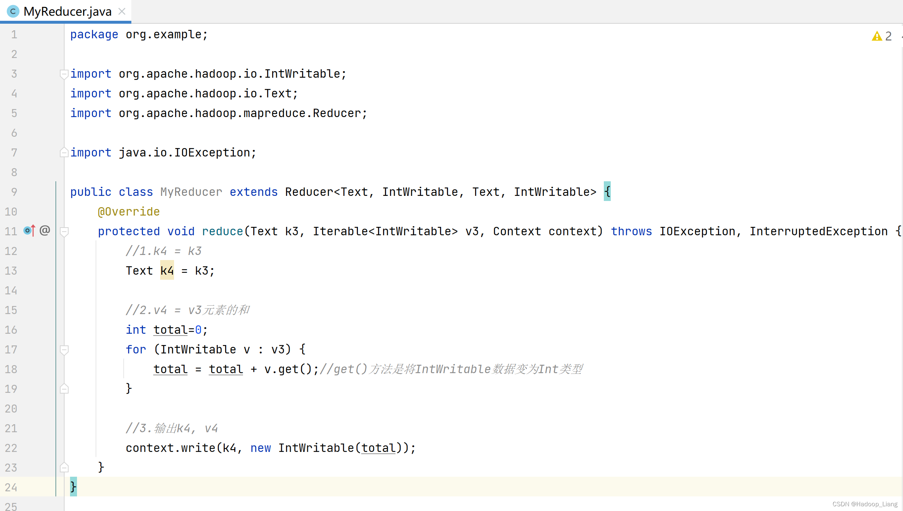Screen dimensions: 903x511
Task: Click the highlighted k4 variable on line 13
Action: pos(167,270)
